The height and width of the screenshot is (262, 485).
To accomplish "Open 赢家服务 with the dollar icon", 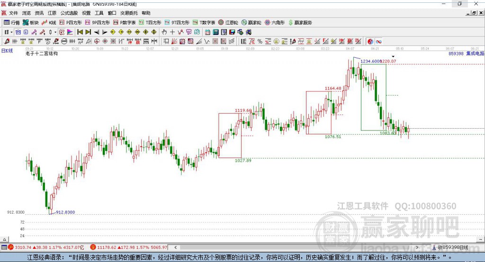I will tap(300, 23).
